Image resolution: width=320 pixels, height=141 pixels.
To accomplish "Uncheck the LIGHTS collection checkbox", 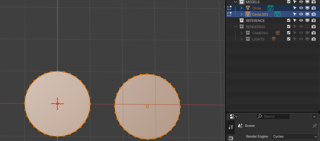I will [289, 39].
